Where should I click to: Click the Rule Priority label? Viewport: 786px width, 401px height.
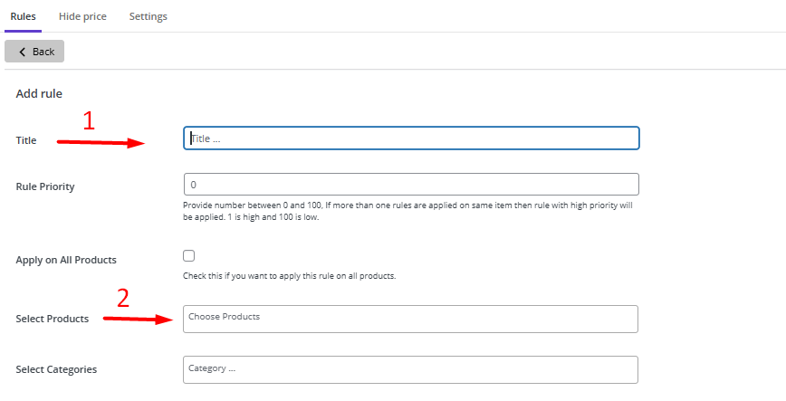(x=45, y=186)
